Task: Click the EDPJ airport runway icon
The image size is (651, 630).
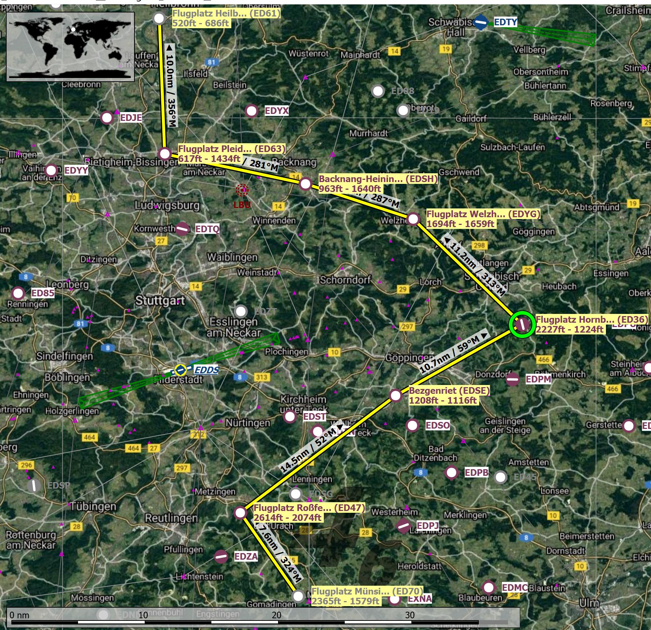Action: pyautogui.click(x=404, y=526)
